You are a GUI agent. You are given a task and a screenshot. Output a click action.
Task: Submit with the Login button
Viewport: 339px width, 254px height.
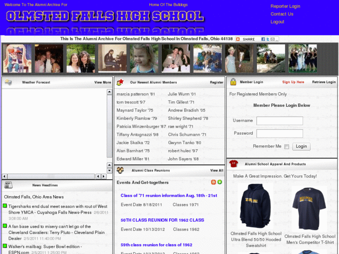click(301, 146)
